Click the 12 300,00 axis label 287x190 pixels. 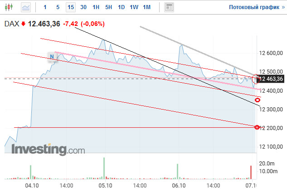pos(271,110)
